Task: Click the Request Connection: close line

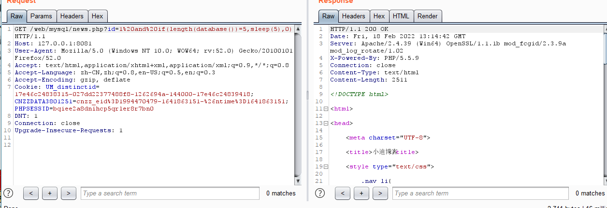Action: pos(47,123)
